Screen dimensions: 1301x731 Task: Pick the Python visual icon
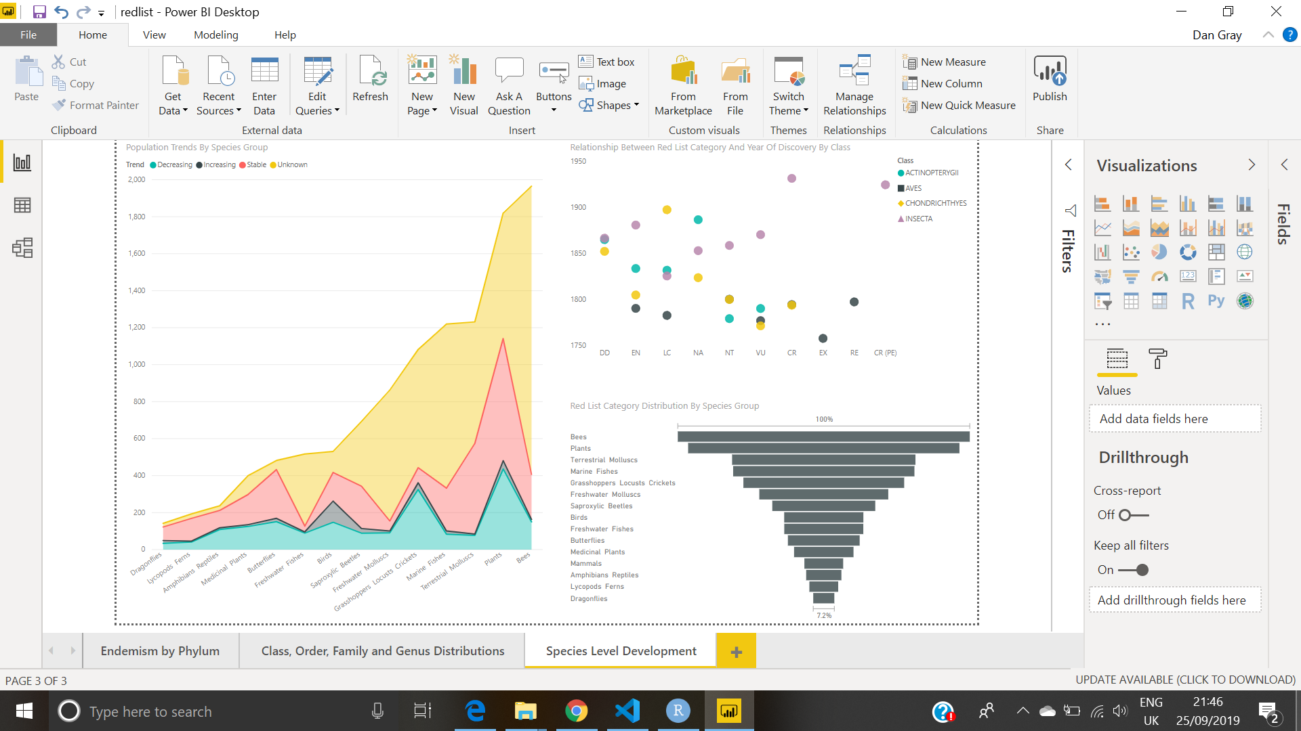[x=1216, y=301]
